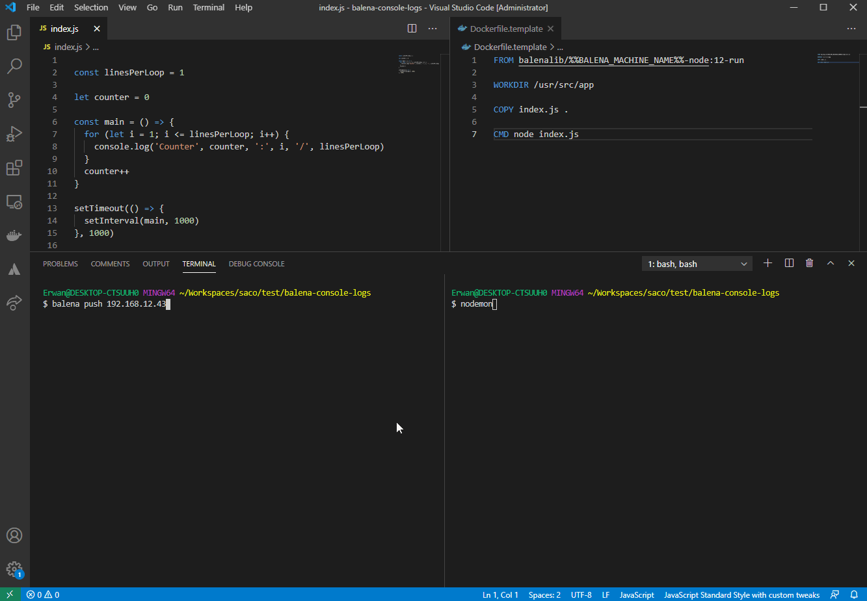
Task: Click the VS Code logo in title bar
Action: point(10,8)
